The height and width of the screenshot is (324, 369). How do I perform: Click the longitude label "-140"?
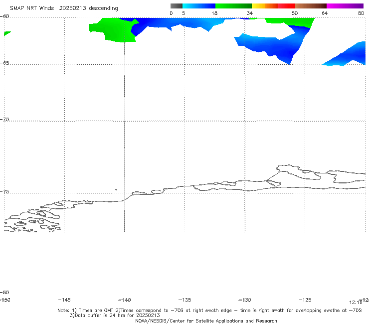[x=125, y=300]
